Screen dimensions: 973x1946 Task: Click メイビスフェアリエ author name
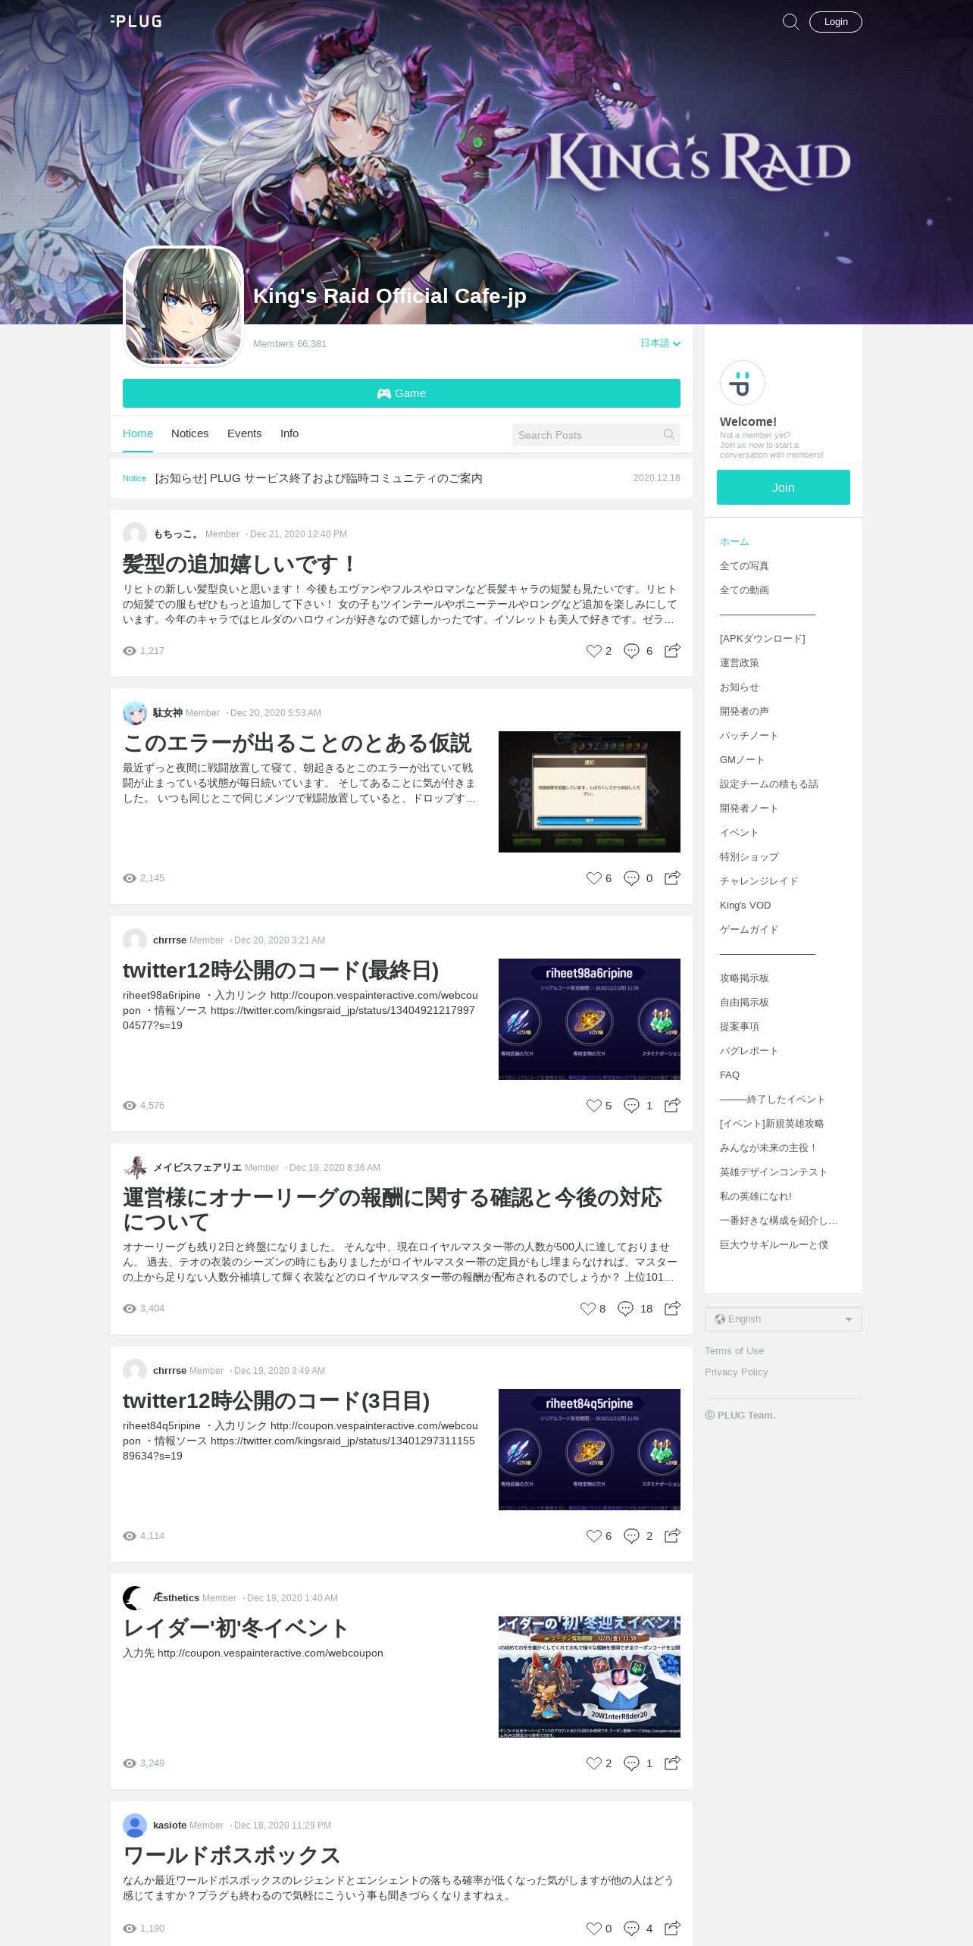(x=197, y=1168)
